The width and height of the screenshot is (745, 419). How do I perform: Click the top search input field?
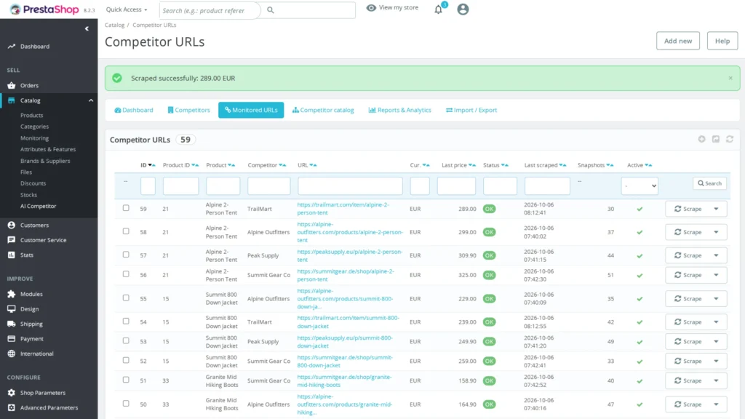coord(210,10)
